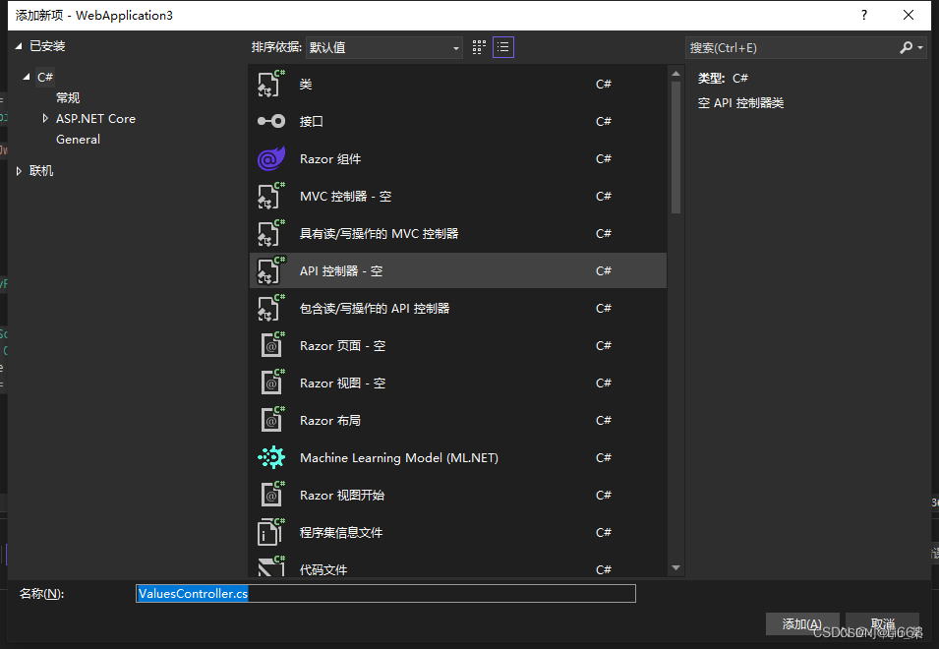Select the 已安装 label
Viewport: 939px width, 649px height.
pos(47,46)
